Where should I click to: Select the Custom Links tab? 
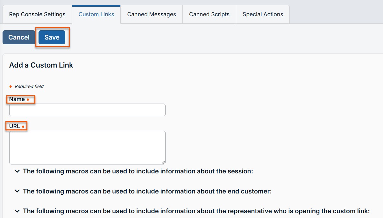click(x=96, y=14)
